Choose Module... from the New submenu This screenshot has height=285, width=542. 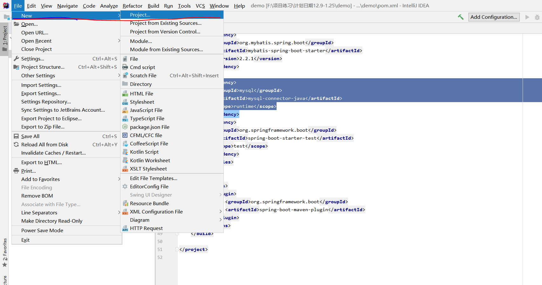click(172, 41)
